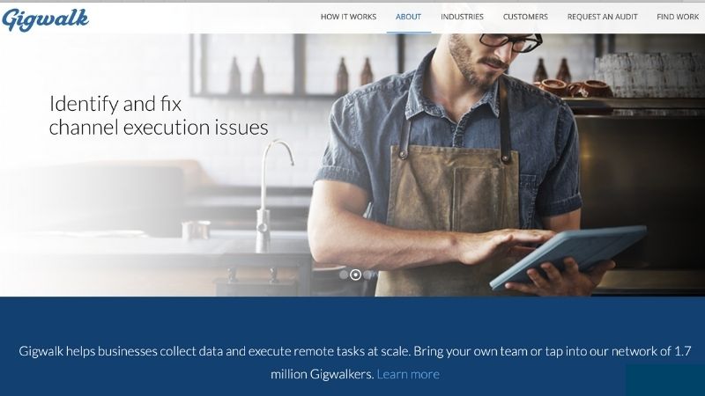
Task: Click Request an Audit in navigation
Action: click(602, 17)
